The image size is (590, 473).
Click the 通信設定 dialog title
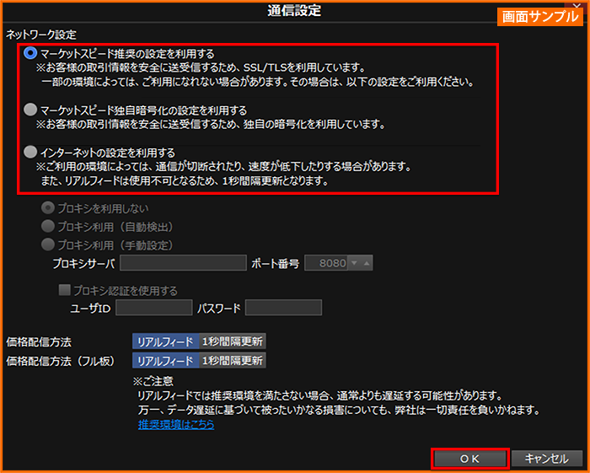click(x=294, y=10)
